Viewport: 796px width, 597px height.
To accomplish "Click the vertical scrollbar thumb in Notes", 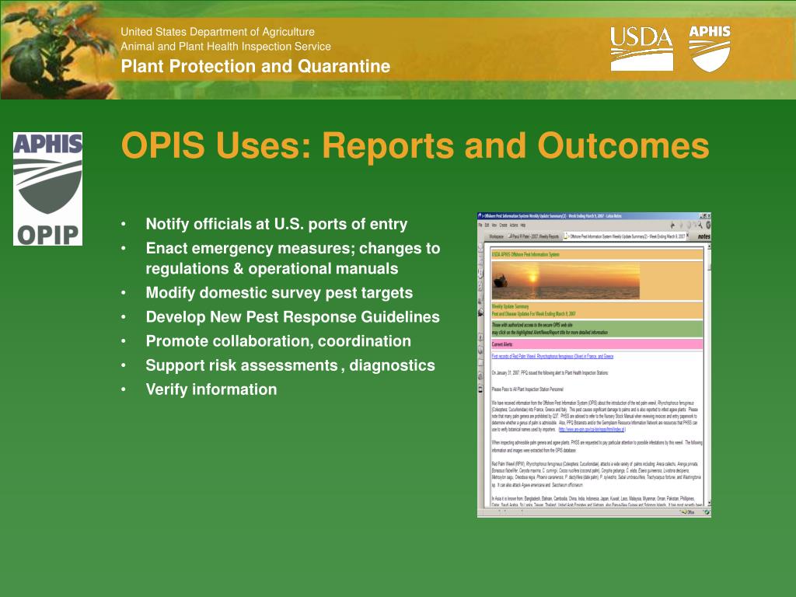I will (x=708, y=260).
